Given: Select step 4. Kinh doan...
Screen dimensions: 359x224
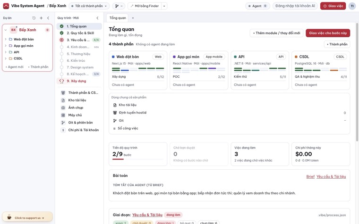Looking at the screenshot, I should (x=79, y=47).
